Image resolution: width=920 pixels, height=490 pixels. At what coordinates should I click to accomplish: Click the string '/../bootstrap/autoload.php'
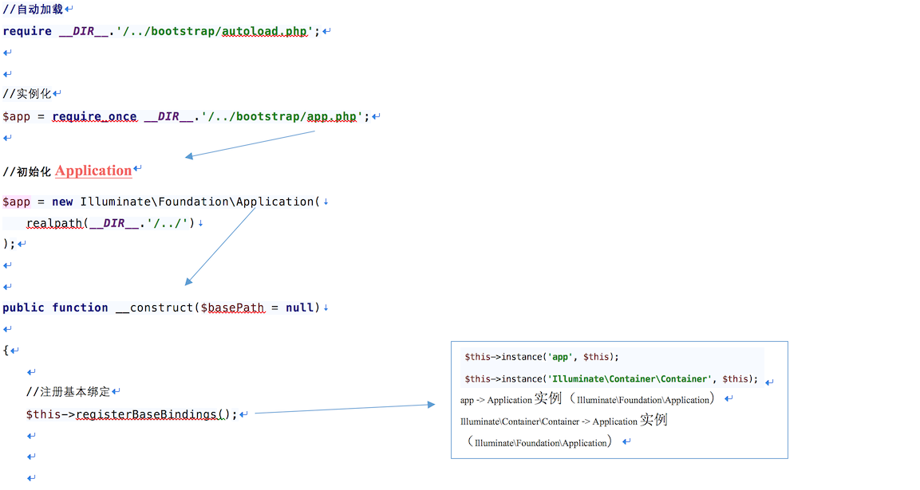point(214,31)
